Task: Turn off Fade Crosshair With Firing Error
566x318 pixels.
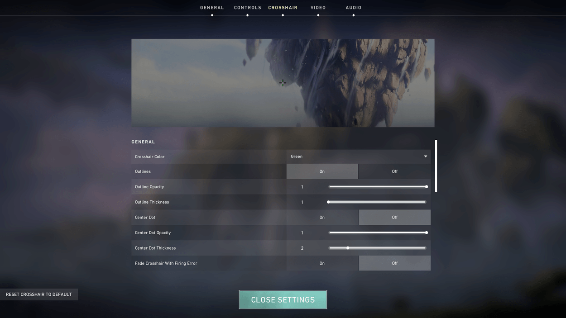Action: coord(394,263)
